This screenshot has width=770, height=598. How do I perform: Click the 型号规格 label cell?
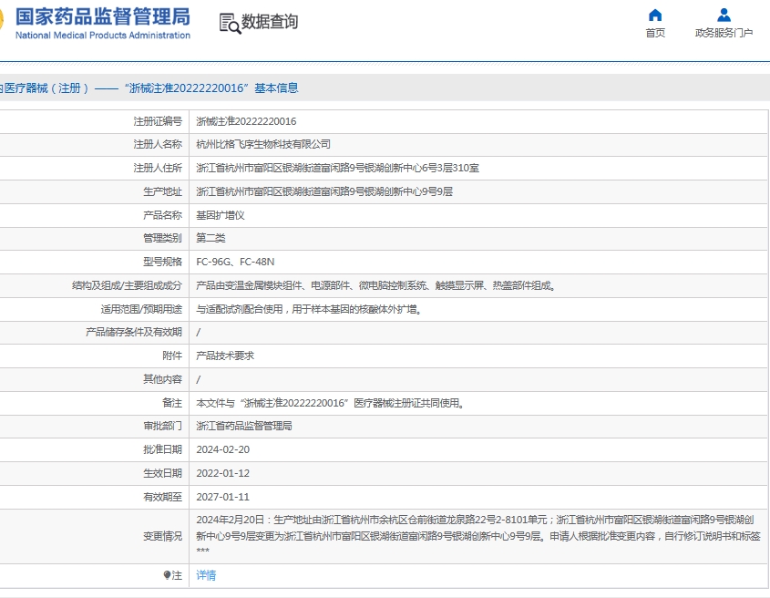[x=162, y=262]
